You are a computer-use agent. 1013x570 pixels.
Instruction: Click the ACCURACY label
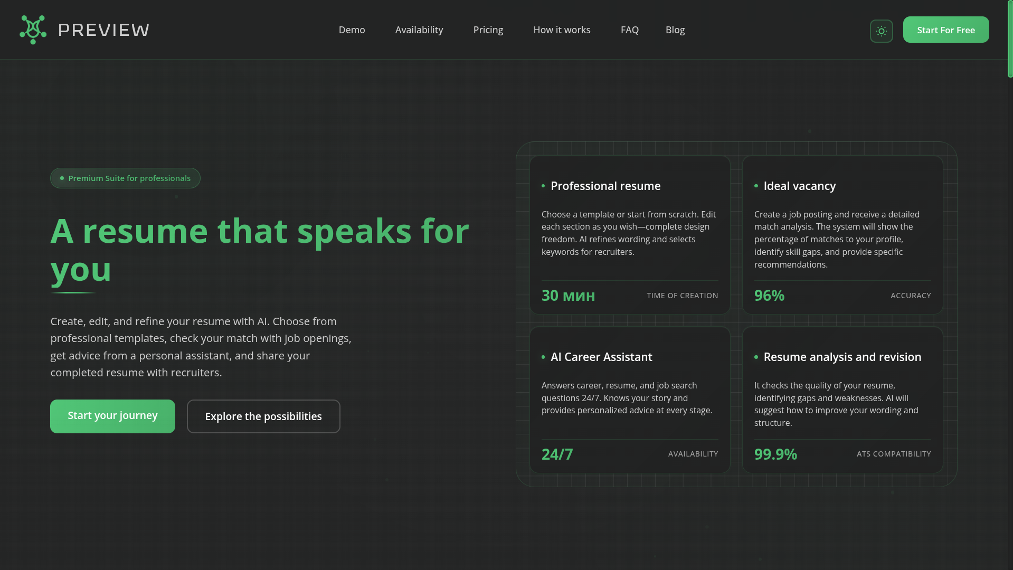click(x=911, y=296)
